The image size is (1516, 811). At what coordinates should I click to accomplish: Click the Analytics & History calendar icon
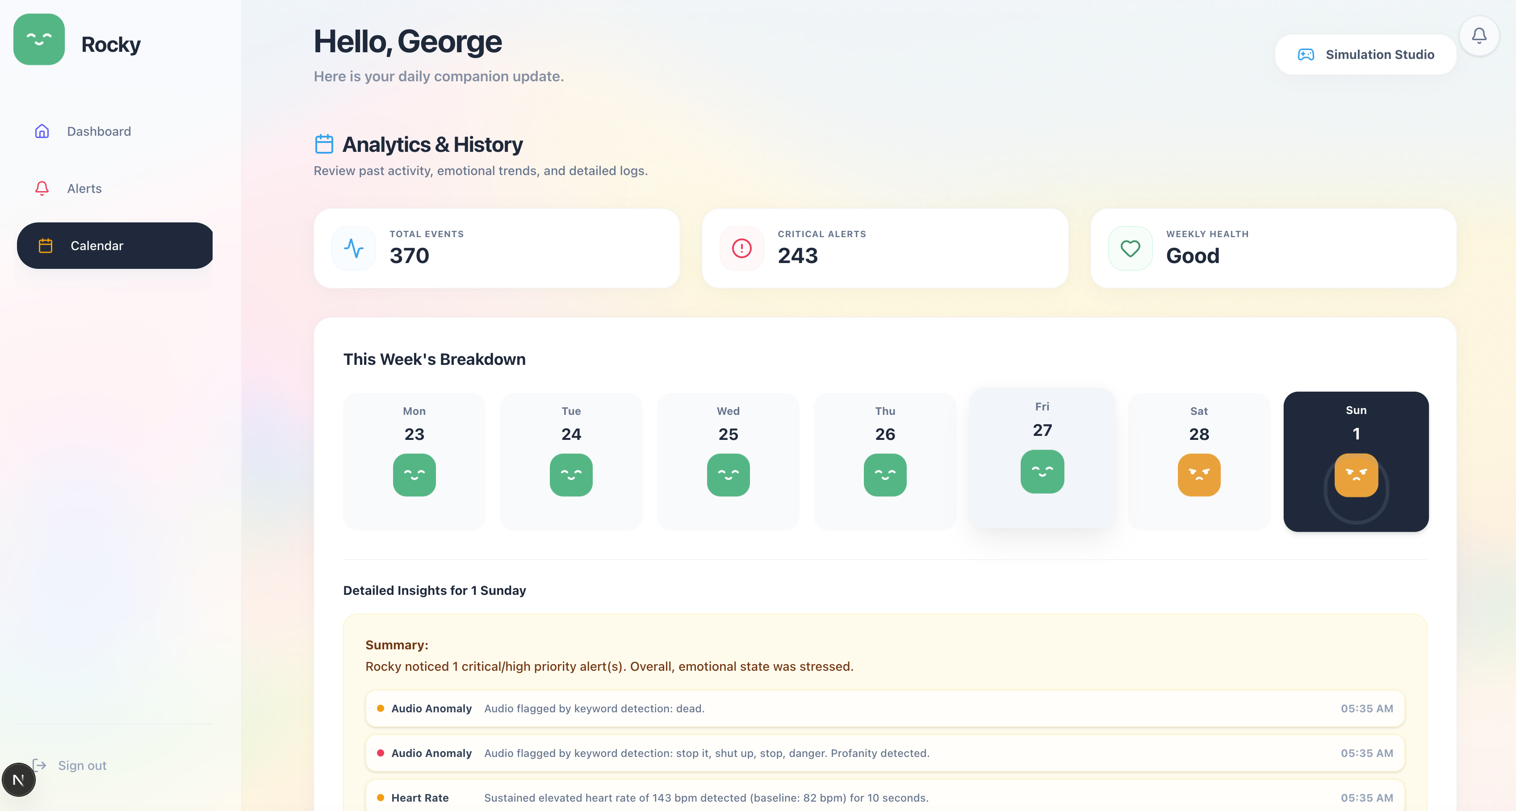coord(324,144)
